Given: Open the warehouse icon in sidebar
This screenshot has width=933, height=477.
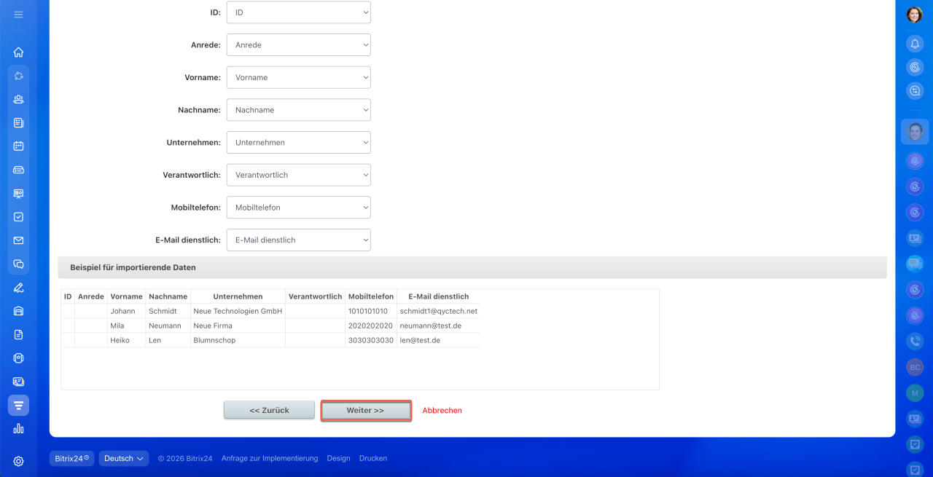Looking at the screenshot, I should tap(18, 311).
